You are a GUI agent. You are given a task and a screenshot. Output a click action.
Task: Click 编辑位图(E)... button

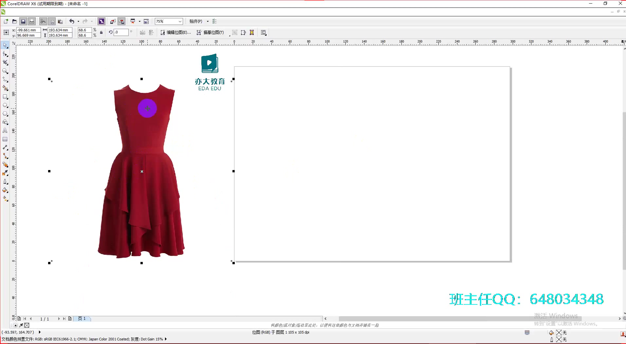pyautogui.click(x=176, y=32)
